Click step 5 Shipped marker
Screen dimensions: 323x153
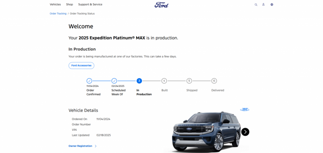(x=189, y=81)
